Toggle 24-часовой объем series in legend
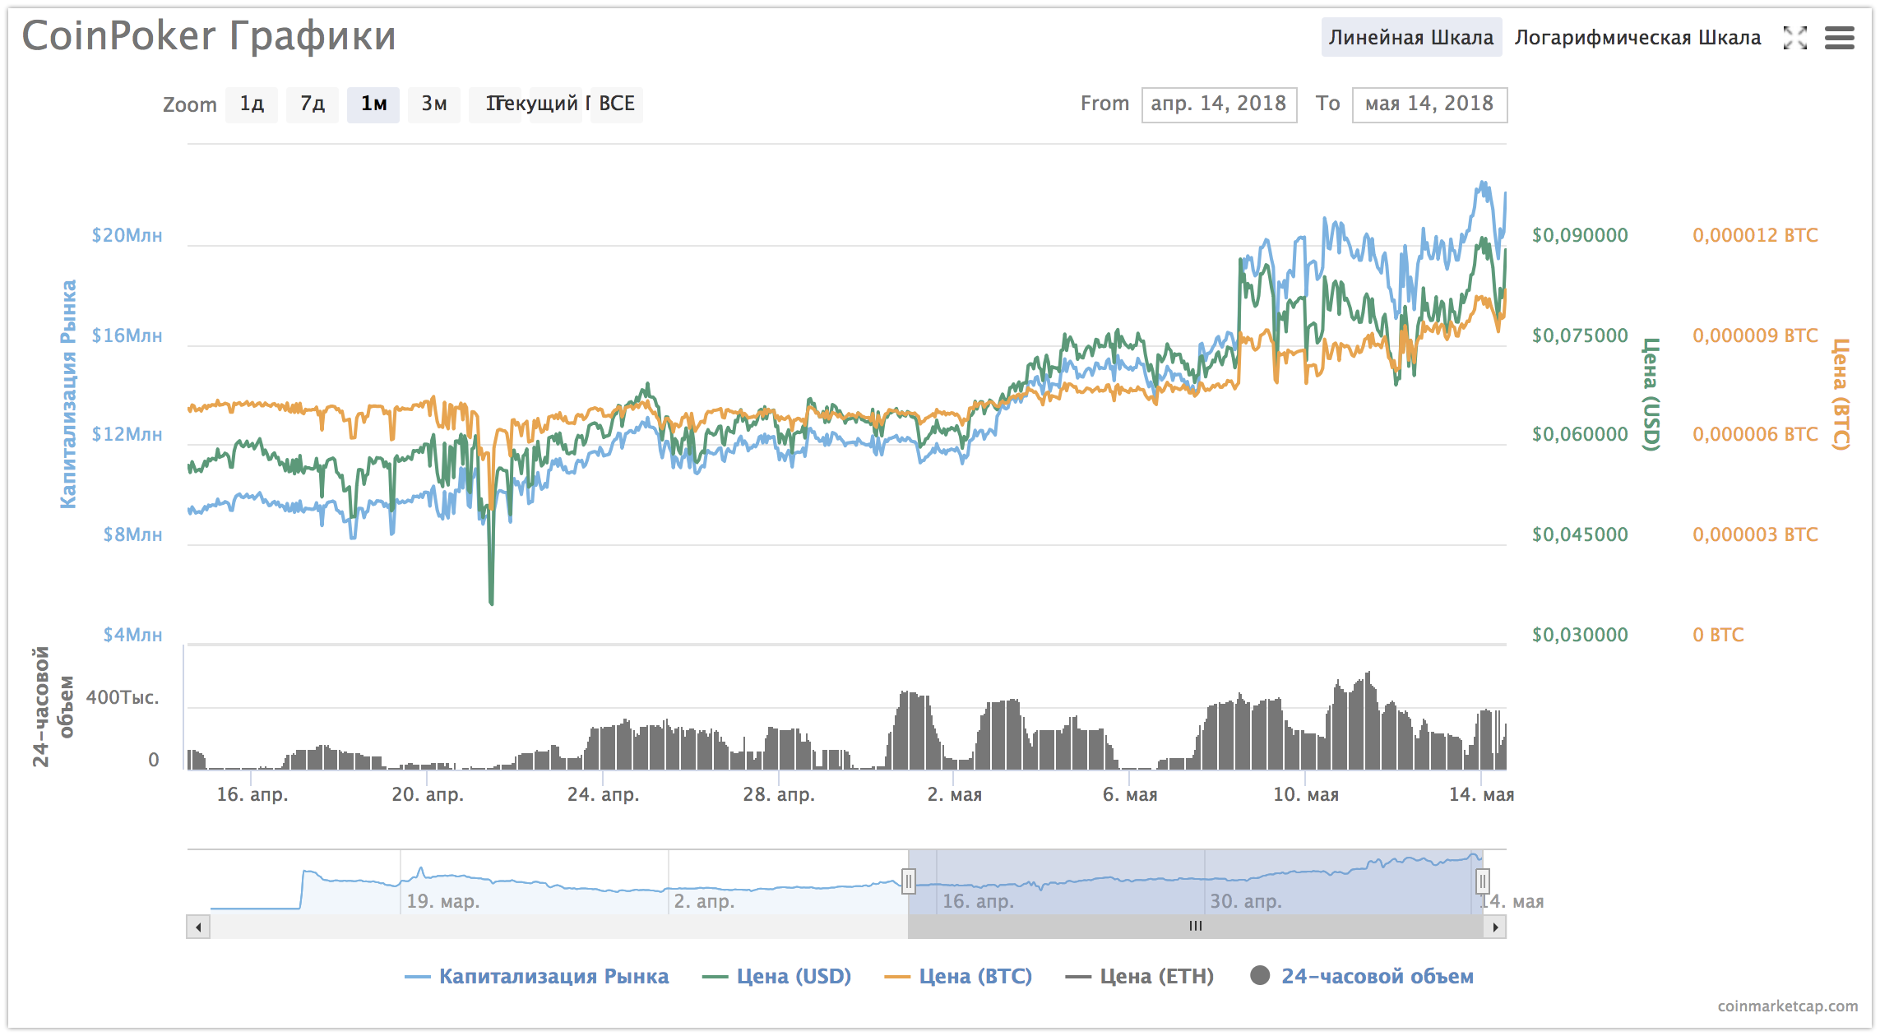The width and height of the screenshot is (1880, 1036). point(1362,976)
